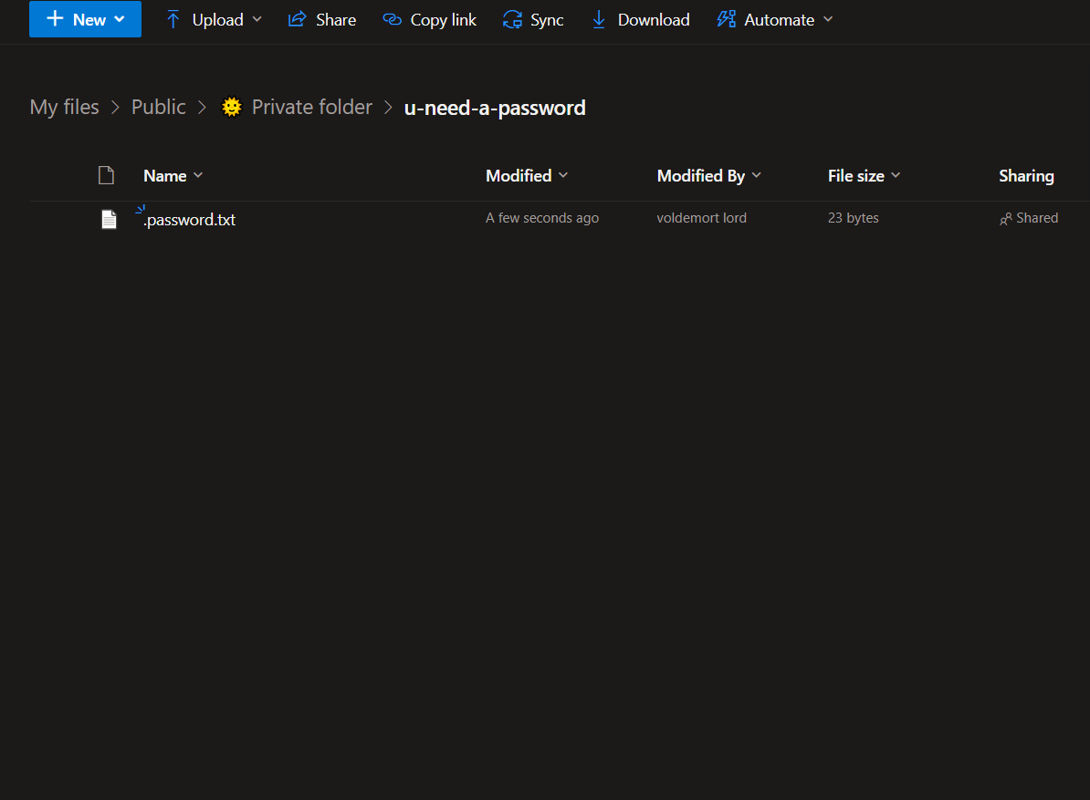This screenshot has width=1090, height=800.
Task: Click 'A few seconds ago' modified cell
Action: 542,218
